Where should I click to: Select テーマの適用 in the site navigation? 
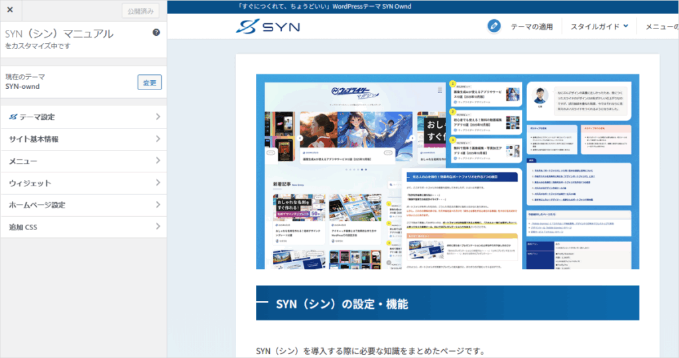pos(531,27)
